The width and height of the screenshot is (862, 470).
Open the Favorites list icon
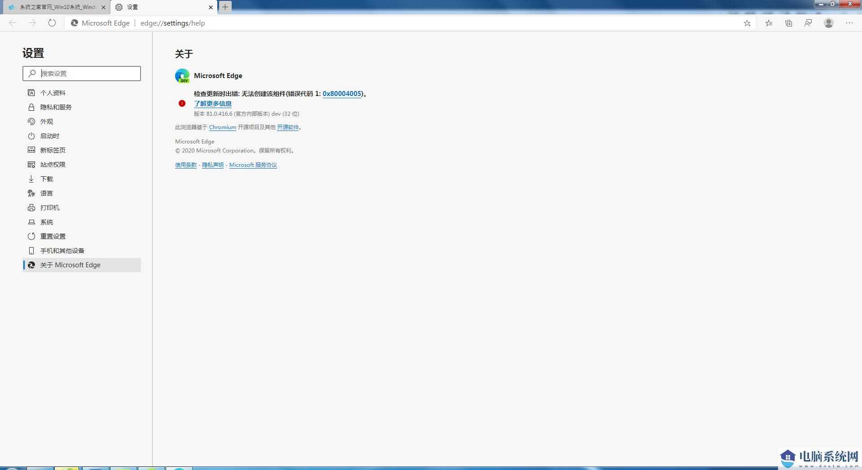point(769,23)
